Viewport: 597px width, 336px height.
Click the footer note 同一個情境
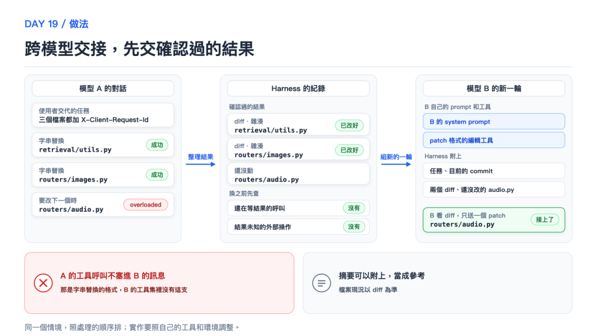click(x=132, y=327)
